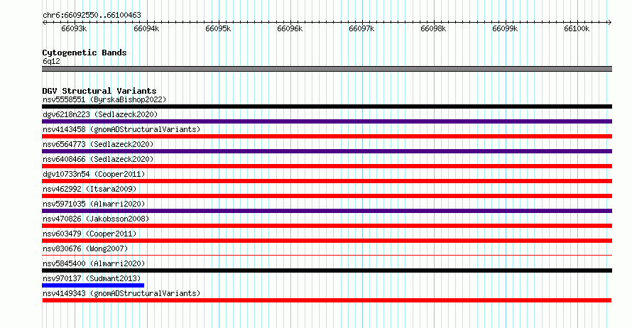The height and width of the screenshot is (328, 632).
Task: Click the purple bar under dgv6218n223
Action: [x=327, y=121]
